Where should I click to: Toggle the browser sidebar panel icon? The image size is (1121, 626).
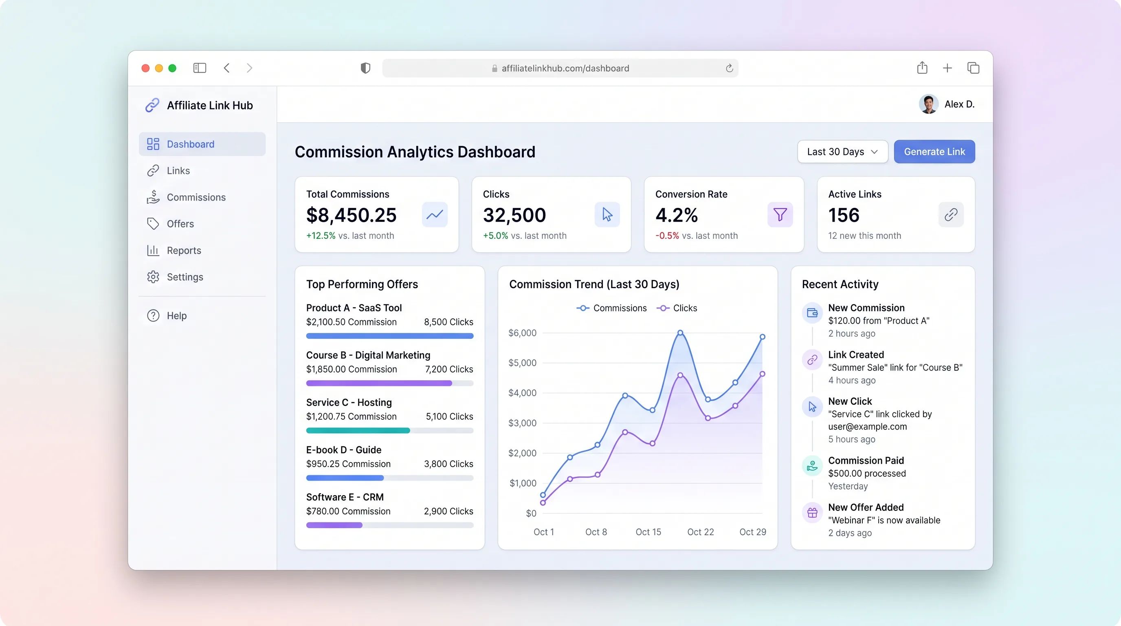(x=200, y=68)
